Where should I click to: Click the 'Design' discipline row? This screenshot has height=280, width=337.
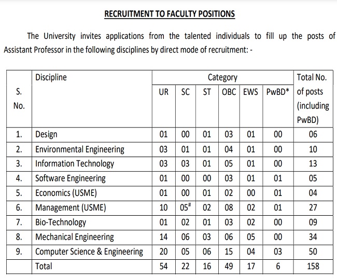point(46,135)
